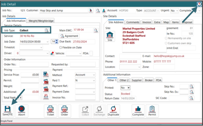The width and height of the screenshot is (203, 126).
Task: Switch to the Items tab
Action: click(x=175, y=22)
